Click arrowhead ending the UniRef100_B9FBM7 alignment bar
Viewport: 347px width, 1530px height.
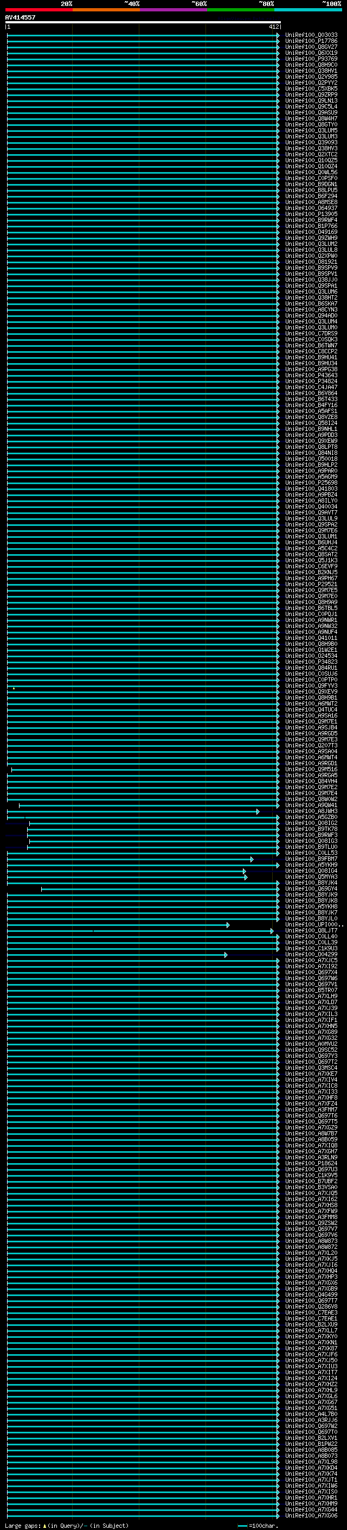(x=252, y=859)
